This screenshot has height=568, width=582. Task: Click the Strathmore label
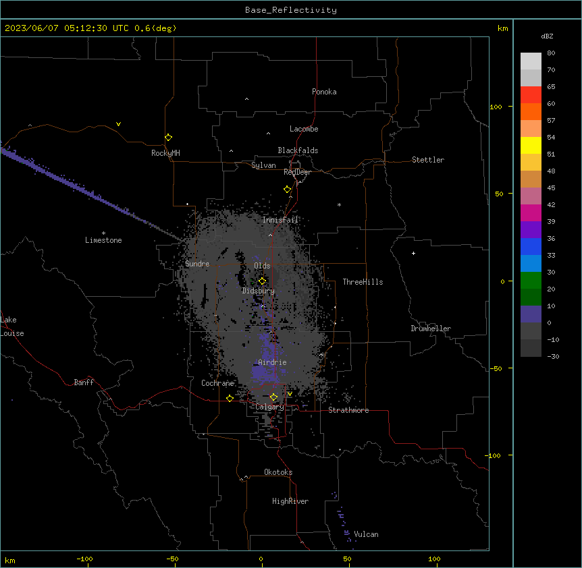point(348,410)
